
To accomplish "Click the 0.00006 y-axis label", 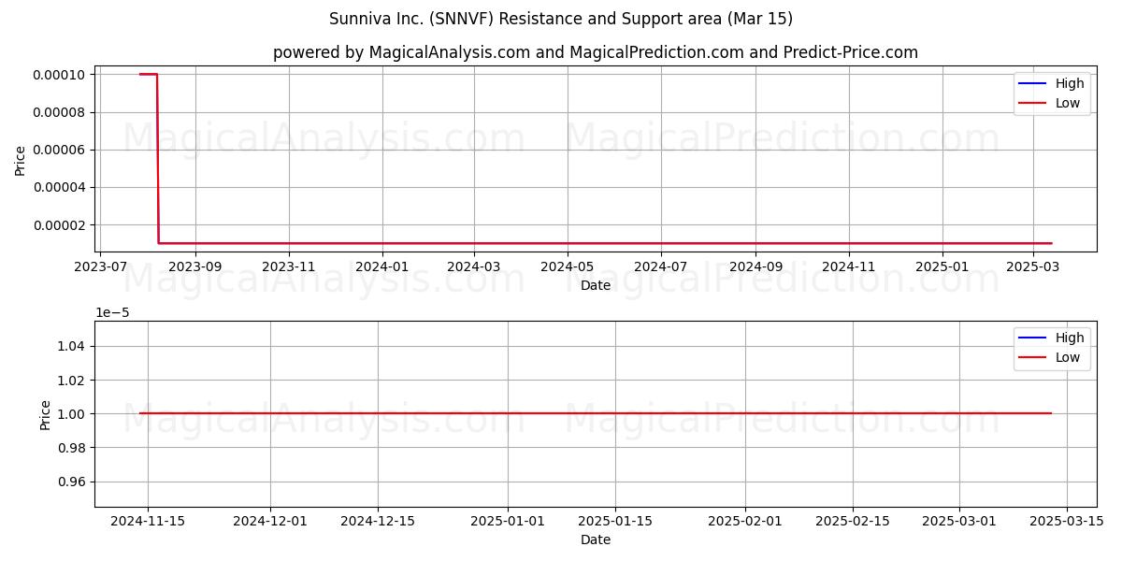I will [58, 150].
